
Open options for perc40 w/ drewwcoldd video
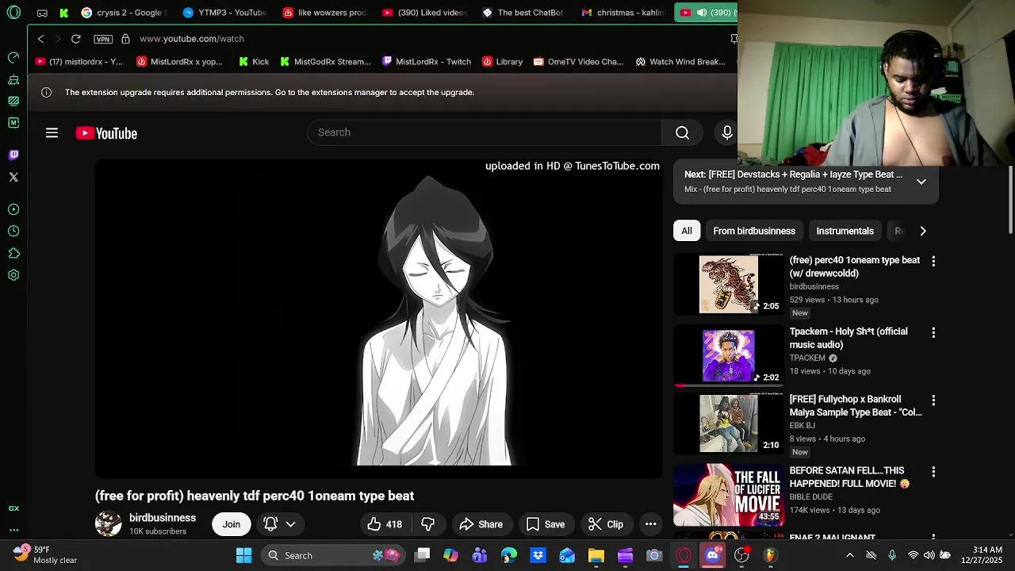933,261
